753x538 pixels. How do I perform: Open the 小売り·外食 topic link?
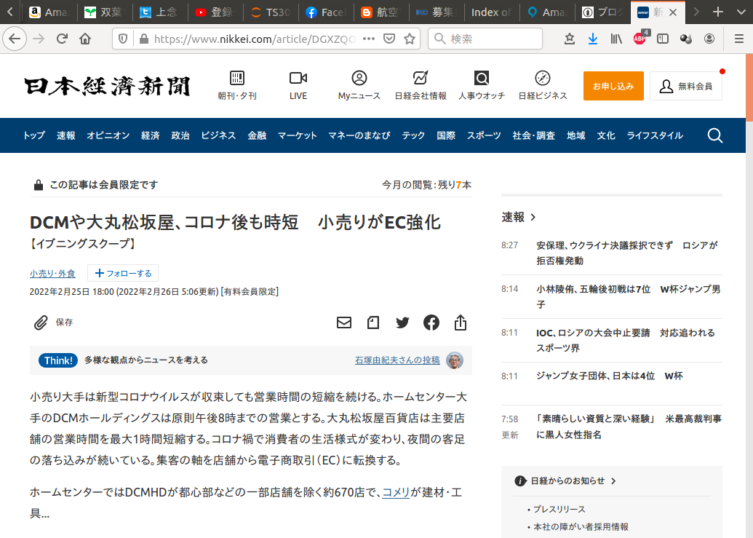[x=52, y=273]
